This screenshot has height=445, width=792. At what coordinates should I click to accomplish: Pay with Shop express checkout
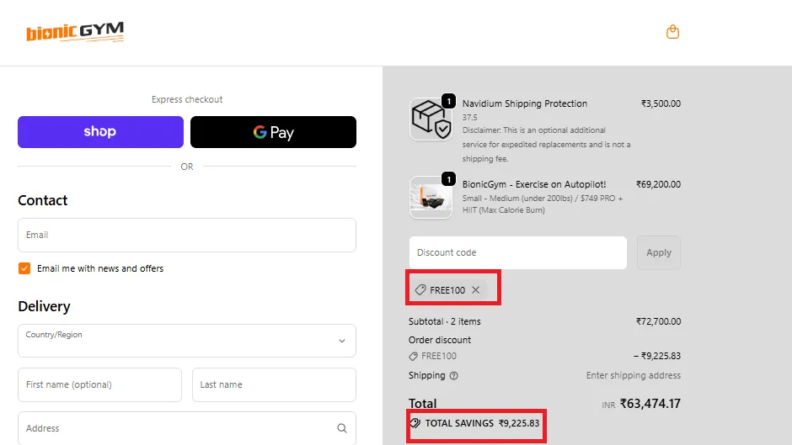[100, 132]
